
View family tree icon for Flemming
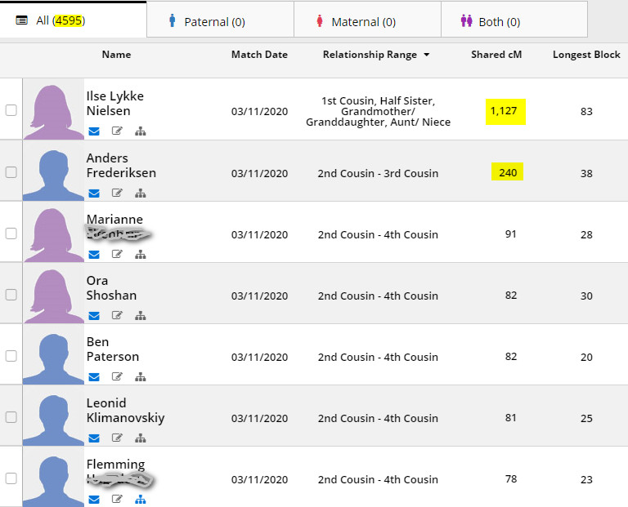140,499
